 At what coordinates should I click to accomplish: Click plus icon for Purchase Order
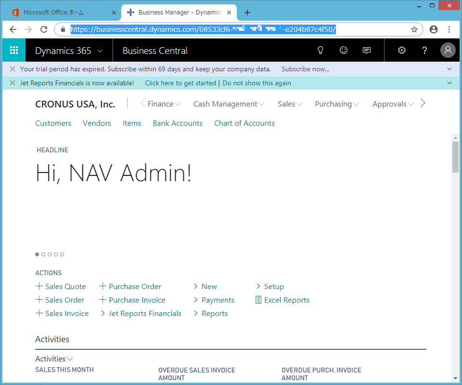pyautogui.click(x=103, y=286)
